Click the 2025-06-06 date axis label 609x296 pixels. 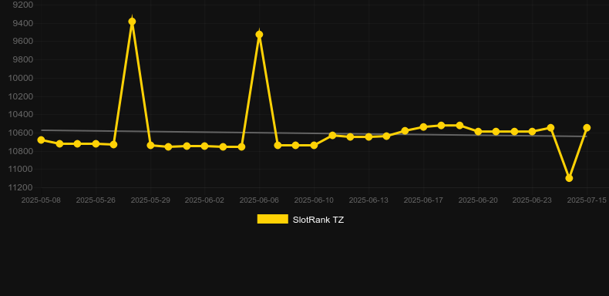tap(259, 200)
